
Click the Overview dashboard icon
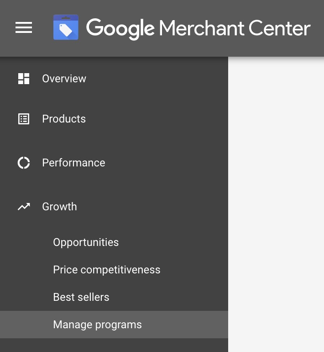tap(24, 79)
